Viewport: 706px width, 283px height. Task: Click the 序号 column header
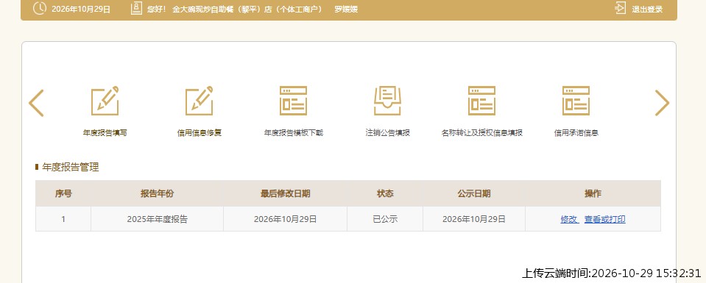point(63,194)
